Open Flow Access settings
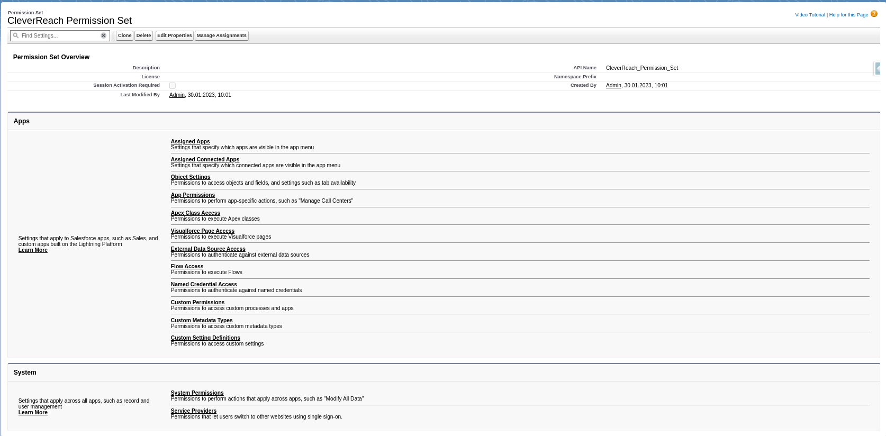This screenshot has width=886, height=436. (x=187, y=267)
